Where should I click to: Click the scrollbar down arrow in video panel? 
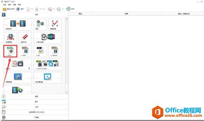click(67, 93)
